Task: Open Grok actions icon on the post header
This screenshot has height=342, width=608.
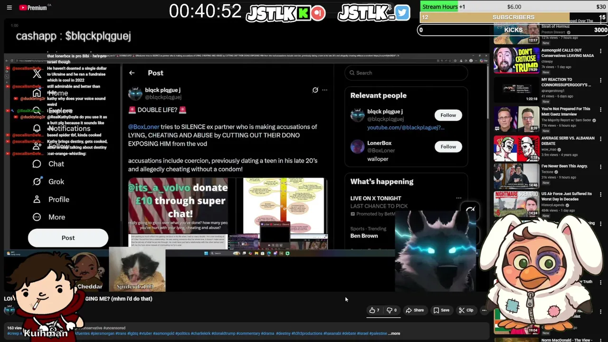Action: point(315,90)
